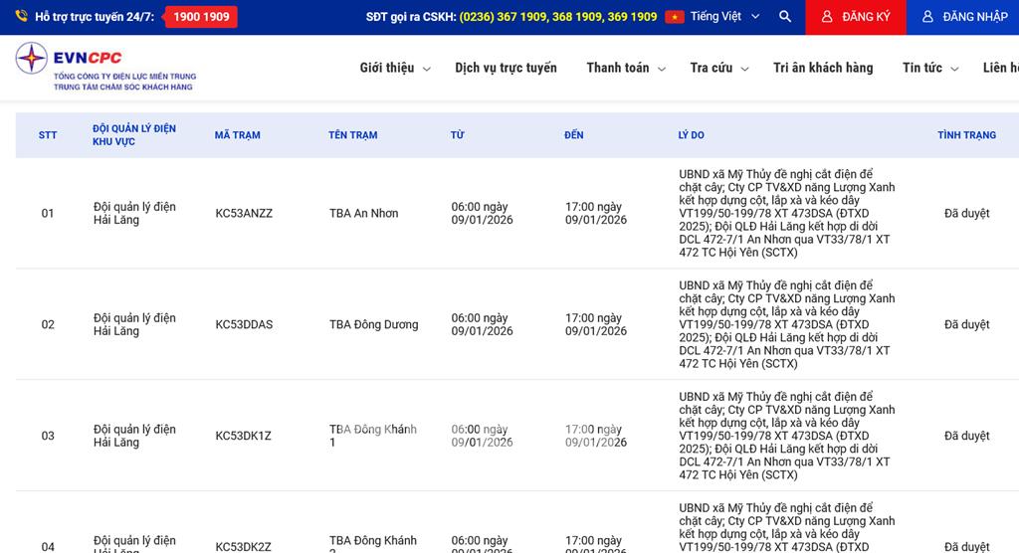Expand the Thanh toán menu

(626, 68)
